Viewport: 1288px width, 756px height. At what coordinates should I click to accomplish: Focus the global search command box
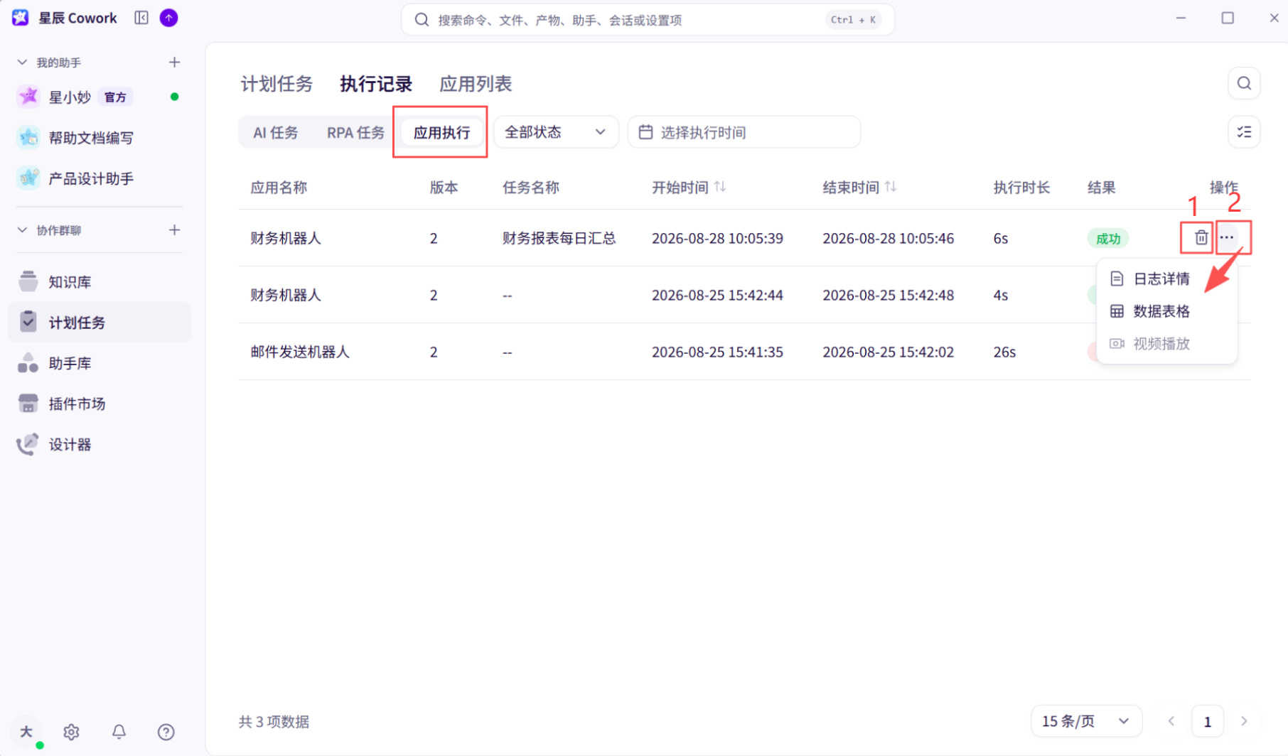click(x=648, y=20)
